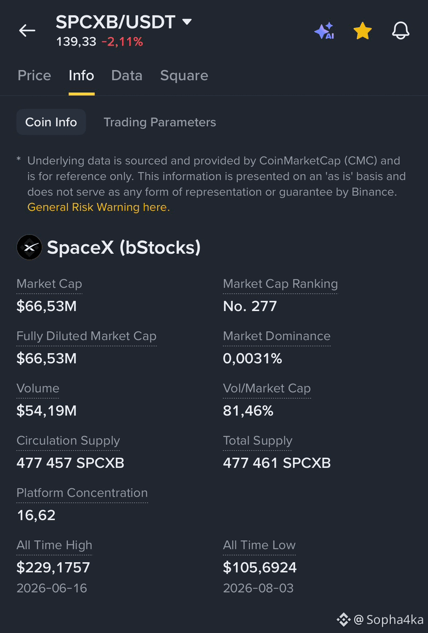Toggle the yellow favorite star
The height and width of the screenshot is (633, 428).
(362, 31)
